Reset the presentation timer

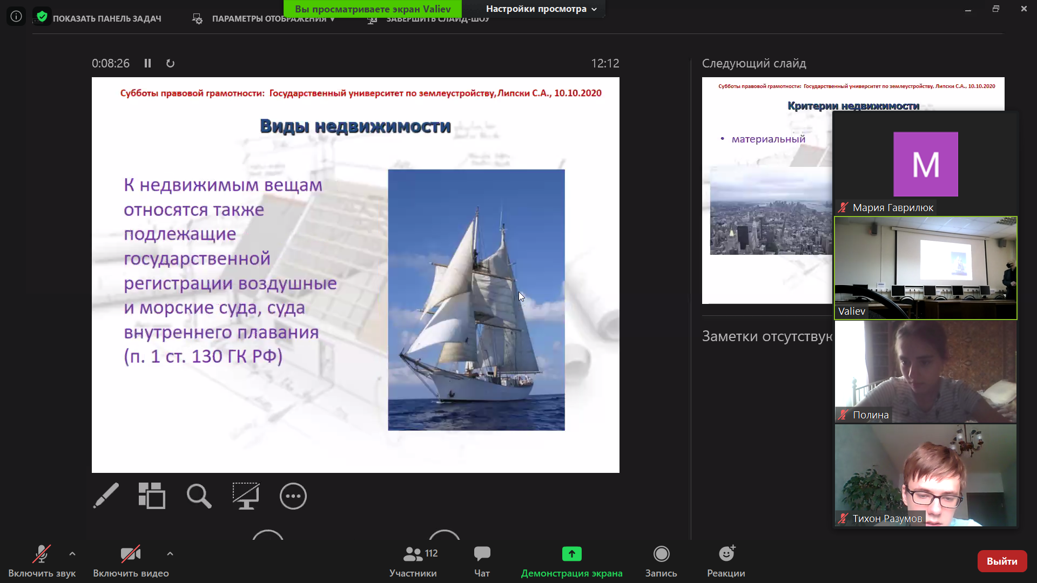click(x=170, y=63)
